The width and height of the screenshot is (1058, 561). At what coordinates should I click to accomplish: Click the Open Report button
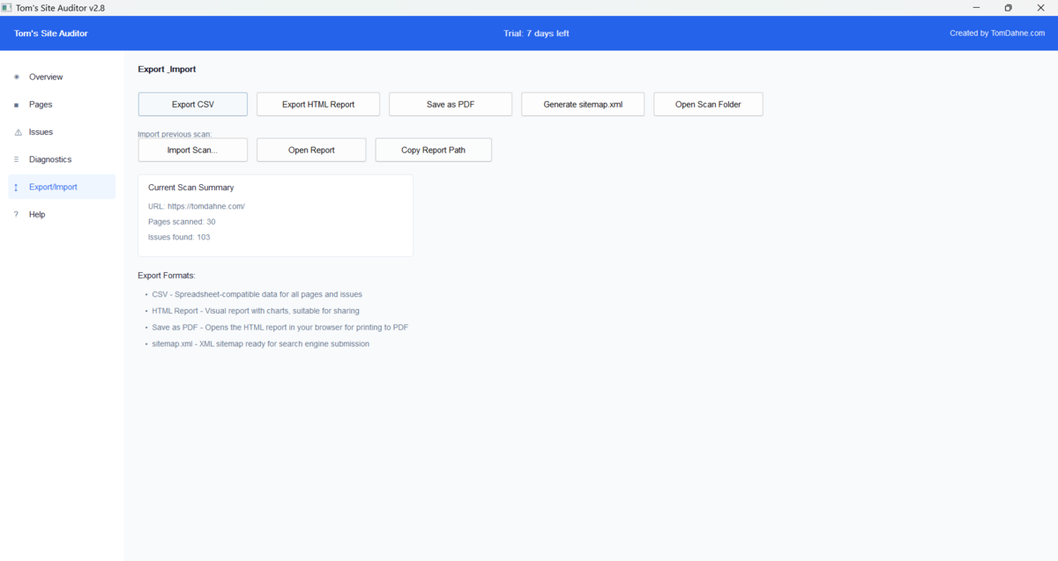pos(311,150)
